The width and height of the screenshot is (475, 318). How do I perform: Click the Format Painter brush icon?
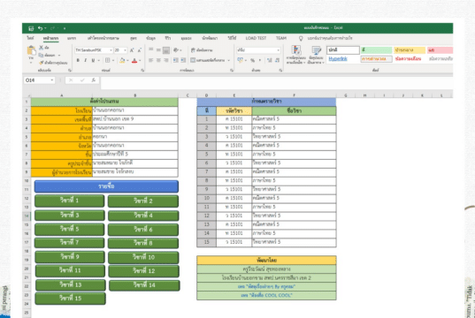coord(42,63)
